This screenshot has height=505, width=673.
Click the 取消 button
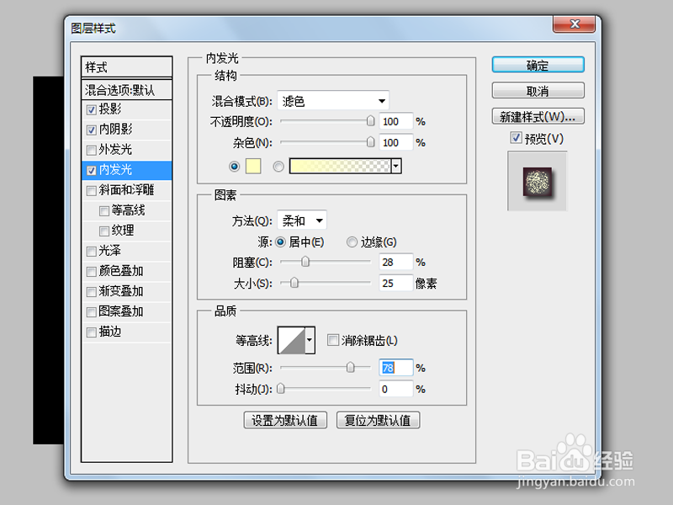click(x=538, y=91)
